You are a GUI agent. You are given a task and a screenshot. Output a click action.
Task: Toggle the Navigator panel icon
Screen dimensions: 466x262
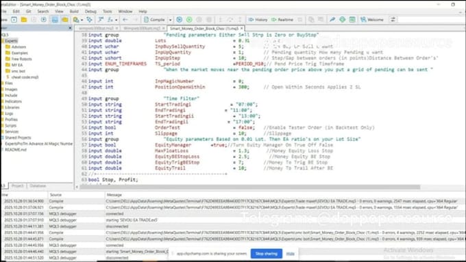pos(55,20)
